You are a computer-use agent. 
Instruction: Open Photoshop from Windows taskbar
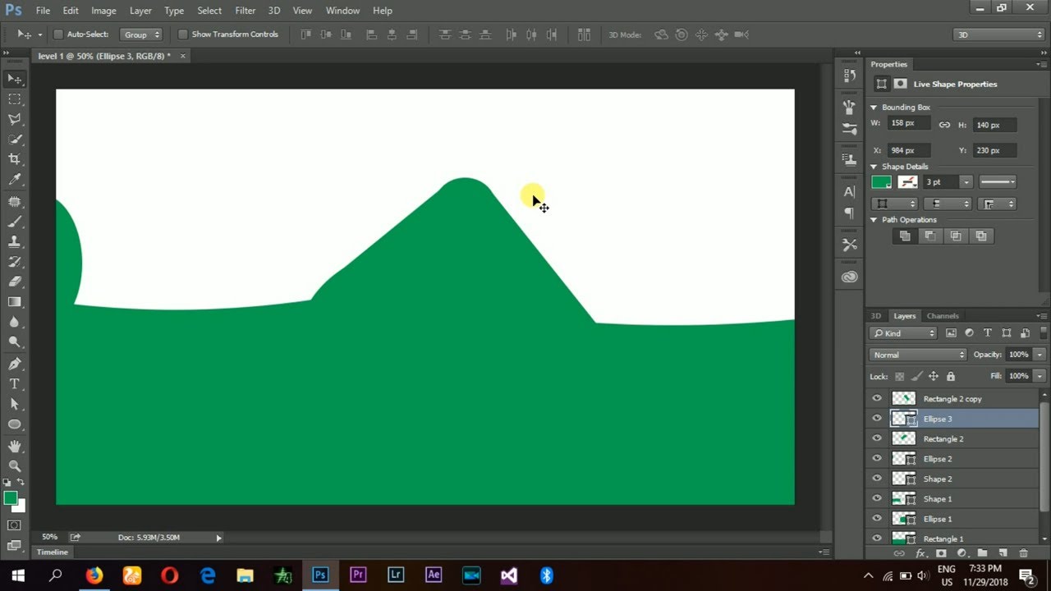[320, 575]
